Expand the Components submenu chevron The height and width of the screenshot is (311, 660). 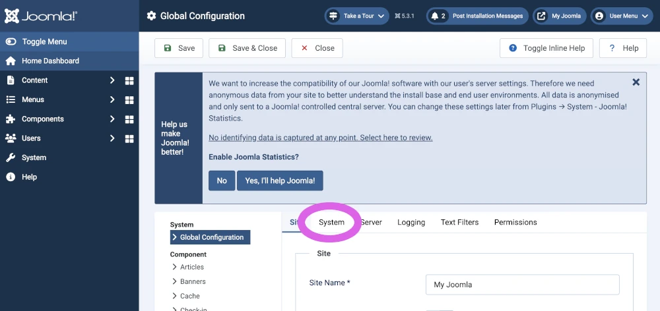pos(112,119)
